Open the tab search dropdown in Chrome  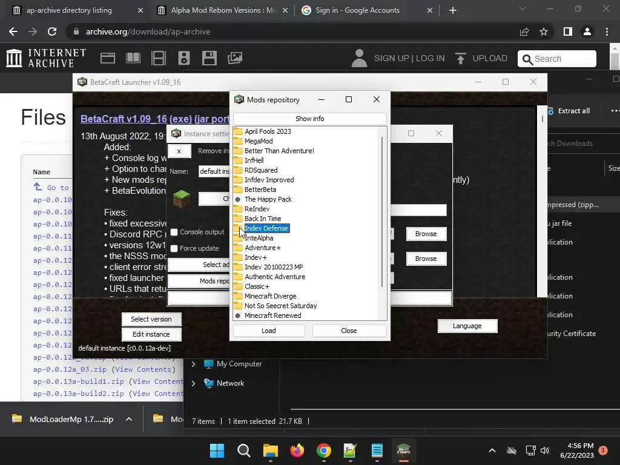tap(523, 8)
